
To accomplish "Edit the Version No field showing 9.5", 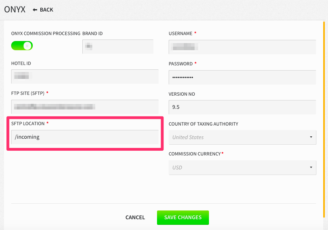I will tap(242, 107).
